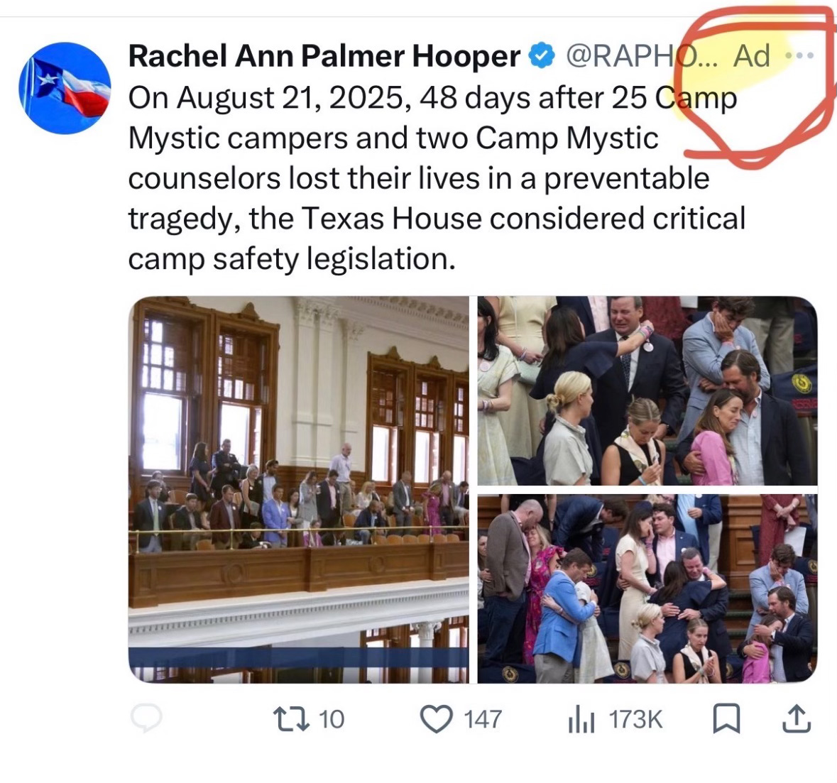
Task: Open the Texas flag profile avatar
Action: coord(65,88)
